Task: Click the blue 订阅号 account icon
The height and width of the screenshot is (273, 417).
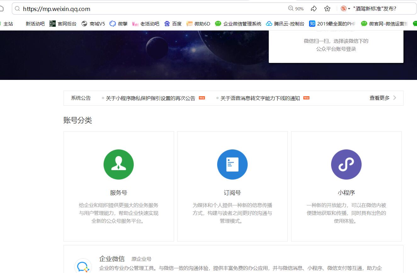Action: click(x=232, y=164)
